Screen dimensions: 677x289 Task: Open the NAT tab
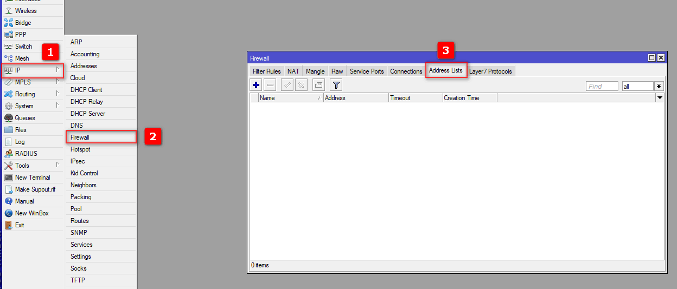click(x=293, y=71)
